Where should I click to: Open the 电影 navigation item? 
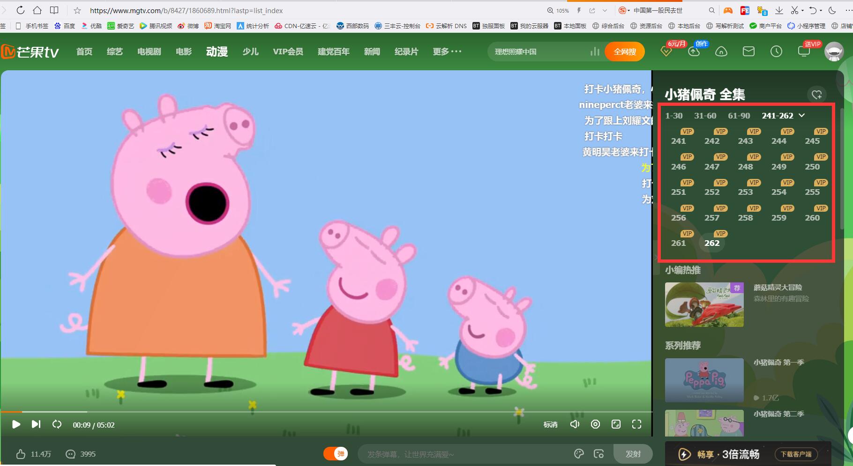[x=184, y=52]
